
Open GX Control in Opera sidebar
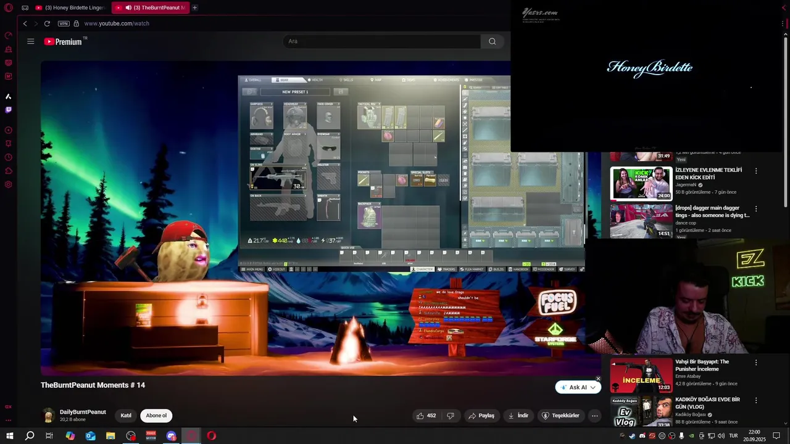point(8,35)
